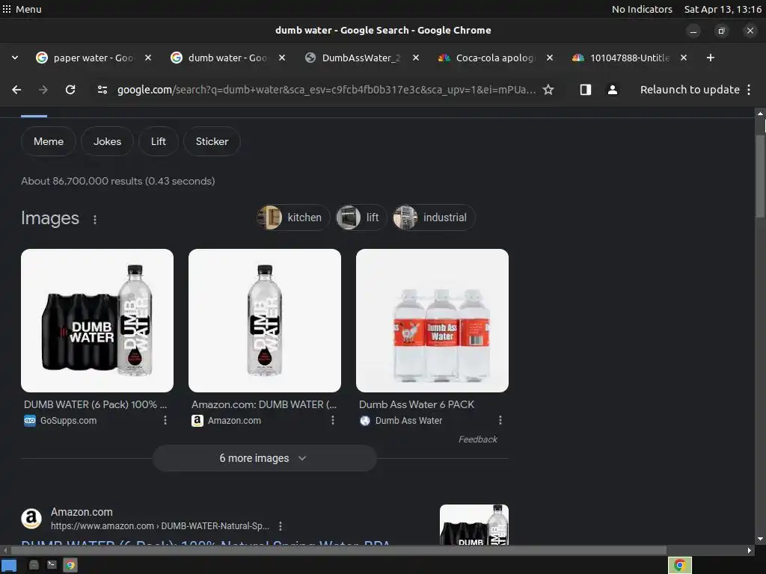Click Relaunch to update
Viewport: 766px width, 574px height.
pos(690,90)
